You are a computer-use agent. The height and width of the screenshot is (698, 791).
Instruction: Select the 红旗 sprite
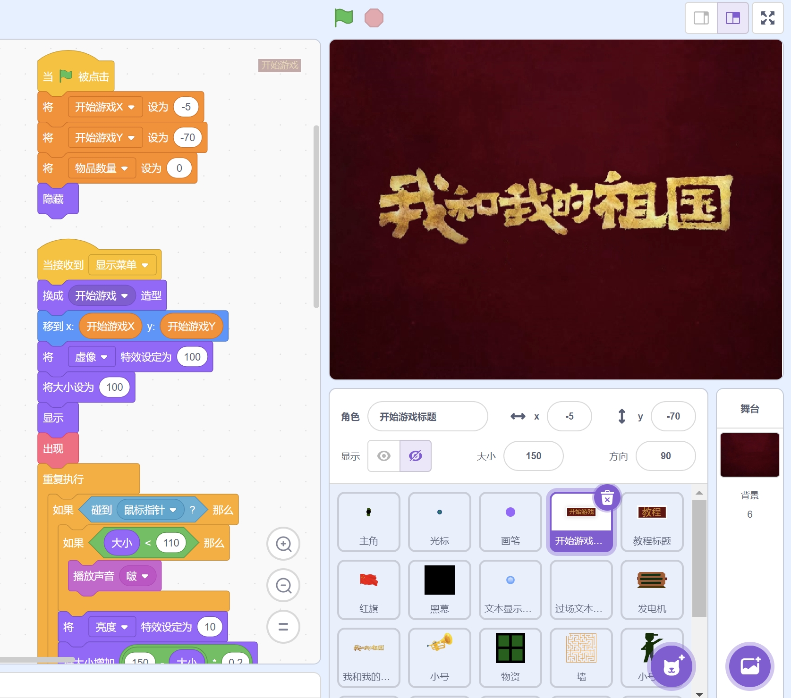point(368,589)
